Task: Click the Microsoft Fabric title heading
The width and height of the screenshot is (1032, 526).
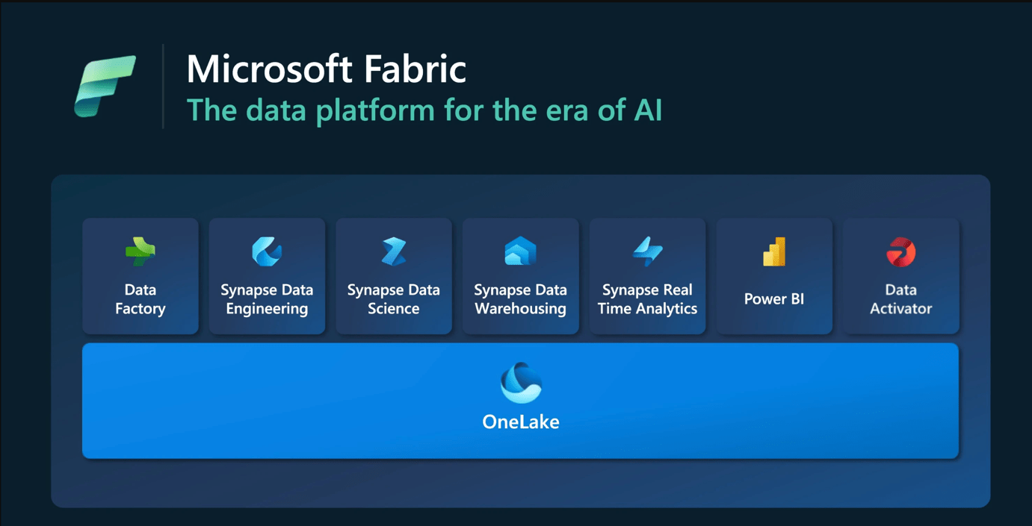Action: coord(327,69)
